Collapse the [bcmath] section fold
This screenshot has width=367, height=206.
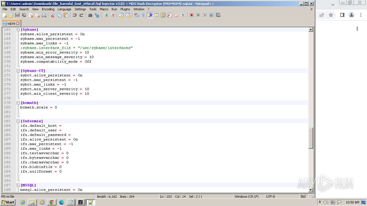point(18,103)
